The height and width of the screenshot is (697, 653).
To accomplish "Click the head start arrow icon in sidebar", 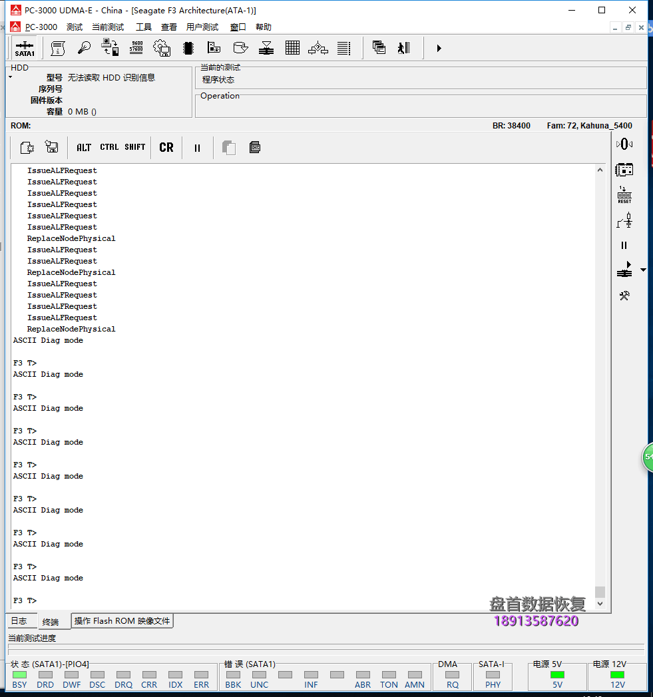I will tap(624, 270).
